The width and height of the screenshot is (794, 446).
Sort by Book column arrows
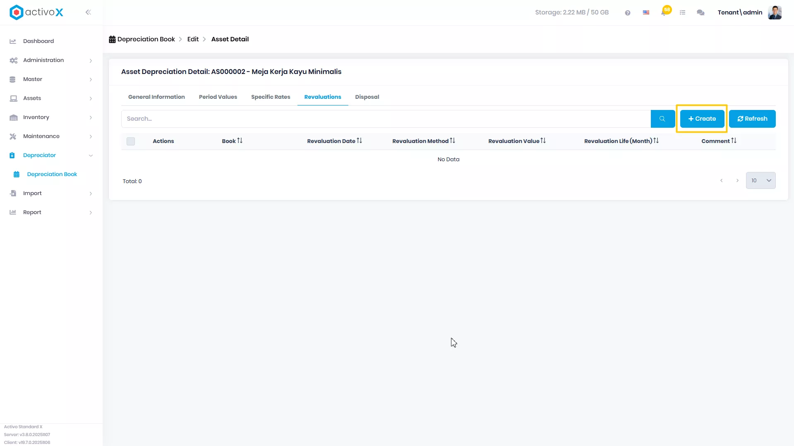(x=240, y=141)
